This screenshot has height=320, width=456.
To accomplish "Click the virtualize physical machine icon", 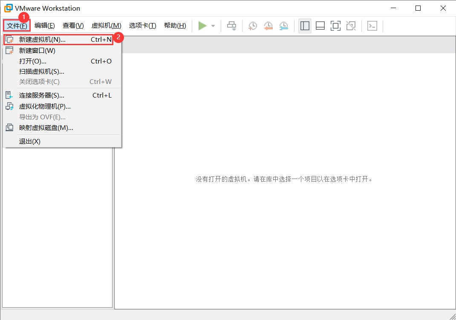I will pyautogui.click(x=10, y=106).
